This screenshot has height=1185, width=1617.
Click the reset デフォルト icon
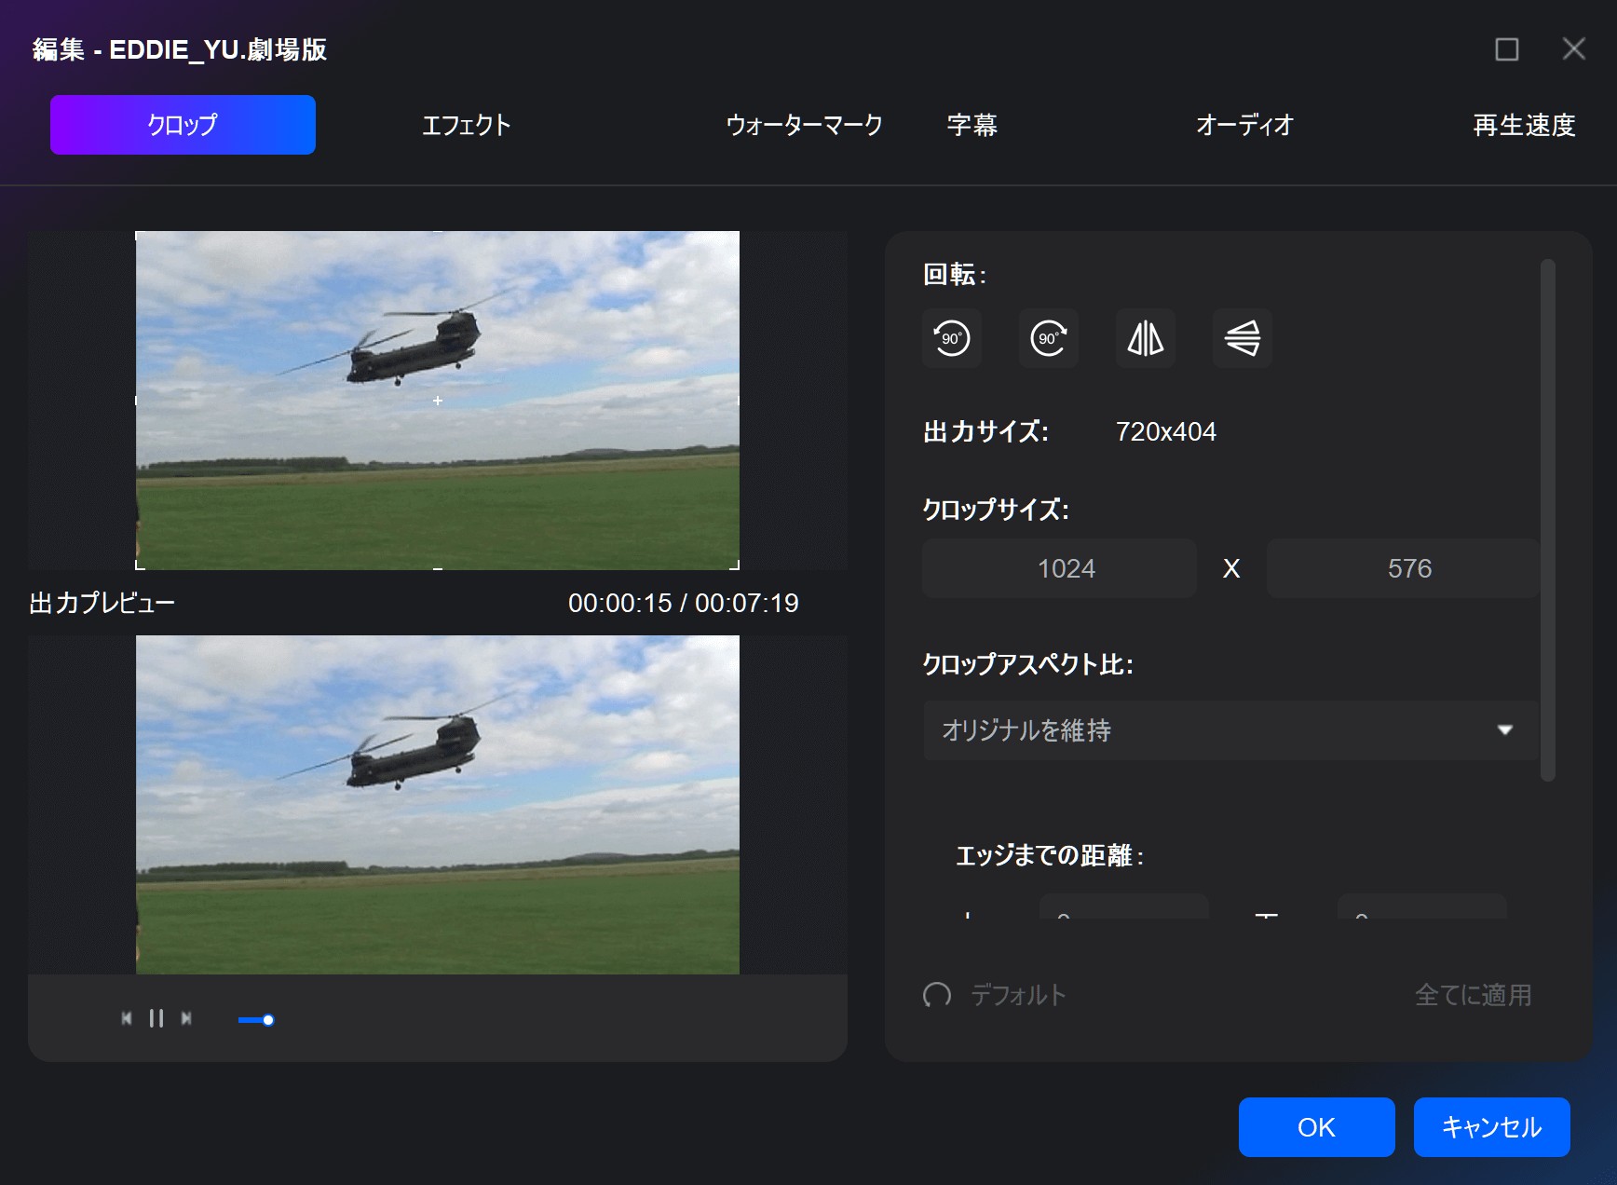tap(937, 995)
